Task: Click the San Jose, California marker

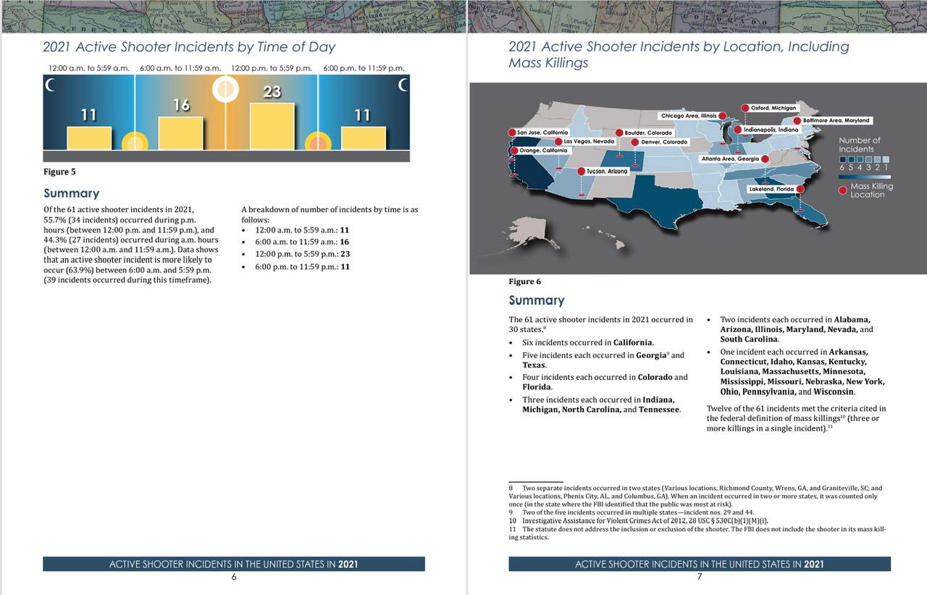Action: tap(512, 132)
